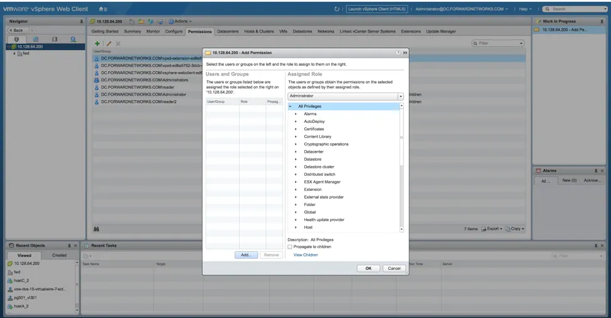611x318 pixels.
Task: Toggle Propagate to children checkbox
Action: [290, 247]
